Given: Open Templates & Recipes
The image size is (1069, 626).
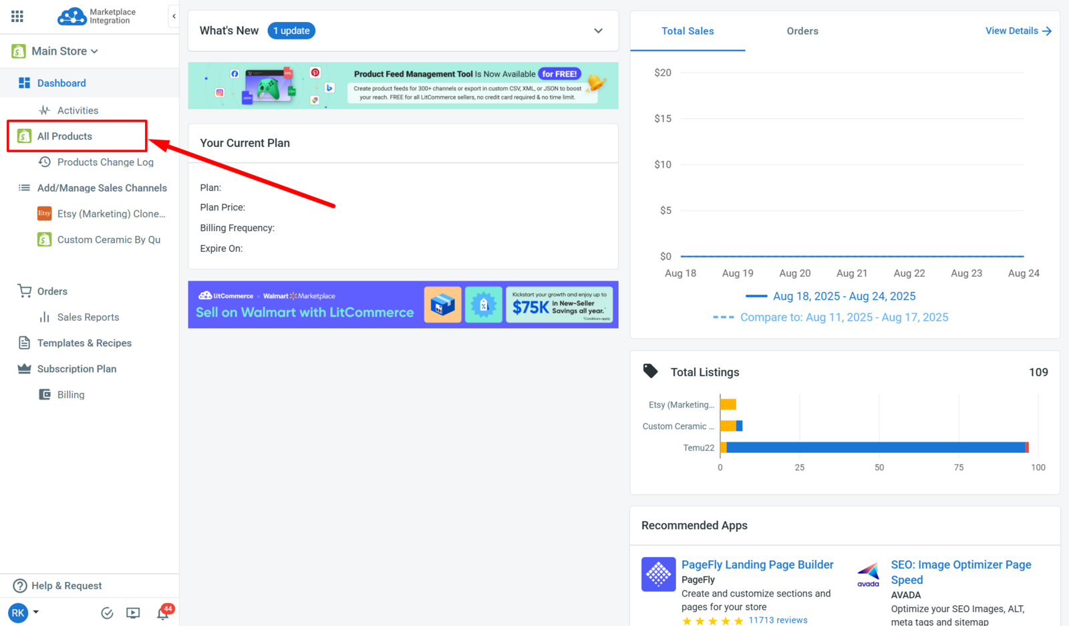Looking at the screenshot, I should point(84,343).
